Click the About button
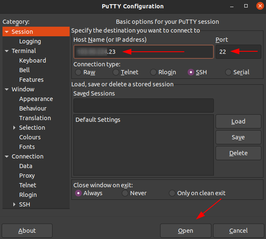 27,231
